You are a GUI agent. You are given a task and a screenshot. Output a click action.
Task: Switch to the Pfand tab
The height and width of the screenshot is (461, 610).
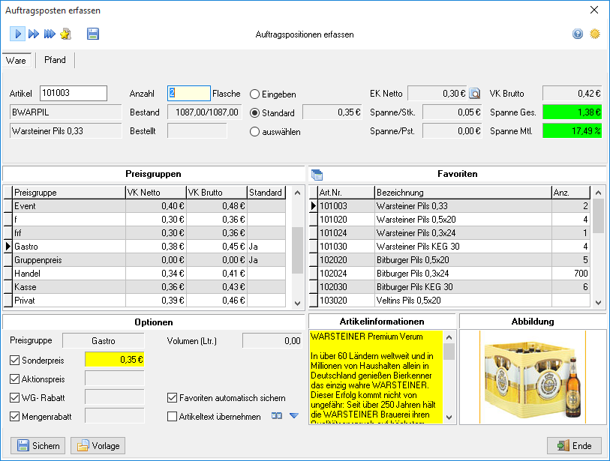coord(55,60)
